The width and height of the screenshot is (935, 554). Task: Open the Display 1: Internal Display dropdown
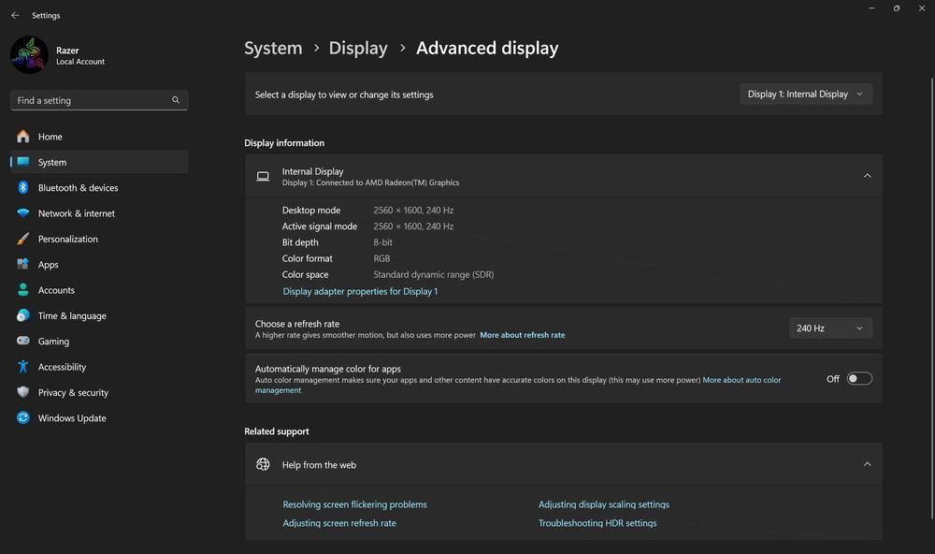[806, 94]
